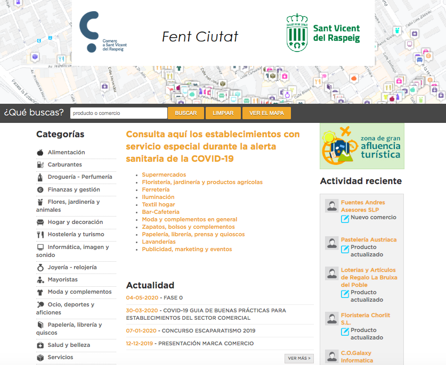Viewport: 446px width, 365px height.
Task: Open the Bar-Cafeteria link
Action: [x=161, y=212]
